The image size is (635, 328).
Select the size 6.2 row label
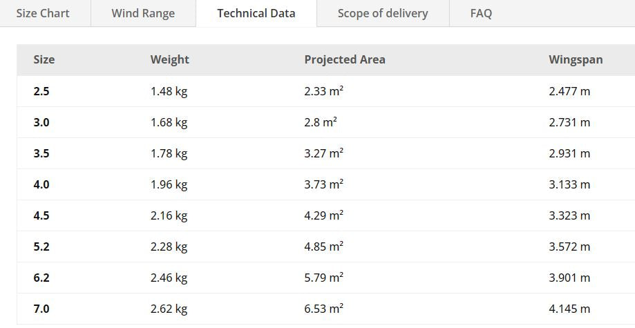pos(41,278)
